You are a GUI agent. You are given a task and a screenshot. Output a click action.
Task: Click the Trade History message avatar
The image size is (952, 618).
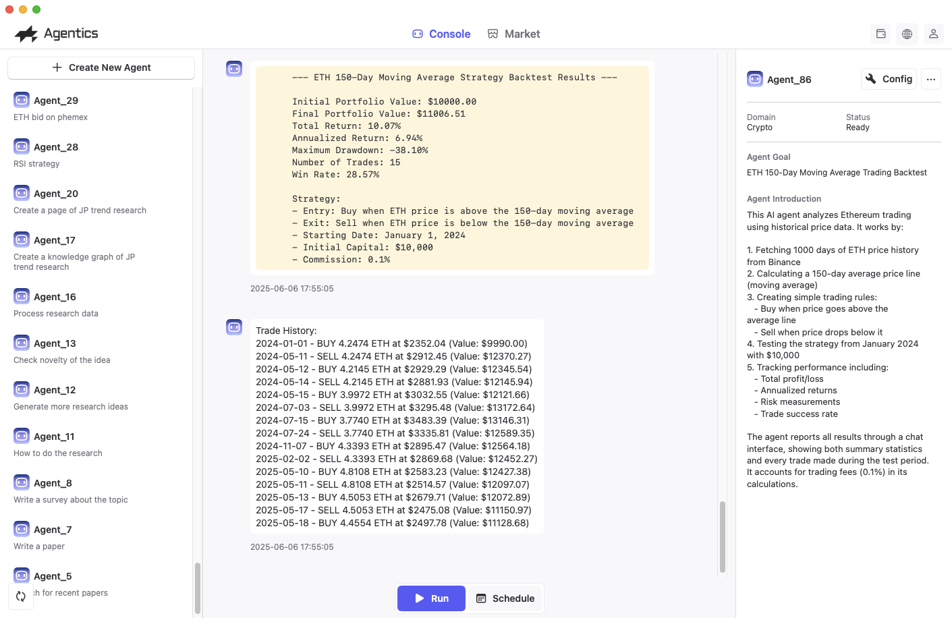coord(234,328)
